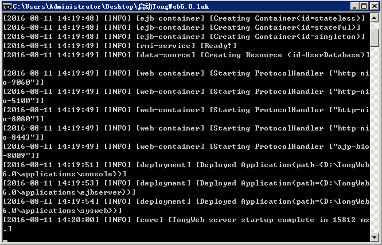382x245 pixels.
Task: Maximize the TongWeb console window
Action: click(x=364, y=6)
